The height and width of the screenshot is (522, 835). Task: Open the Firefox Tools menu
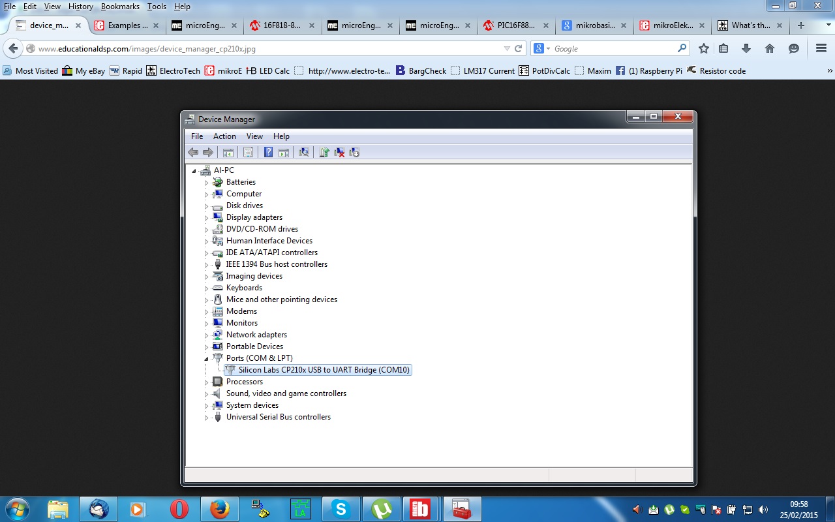157,7
